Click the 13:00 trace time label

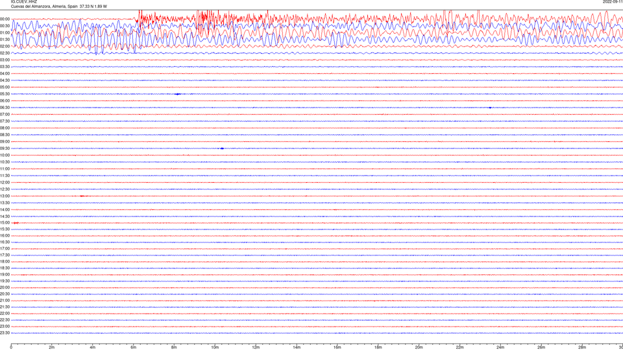pyautogui.click(x=5, y=196)
